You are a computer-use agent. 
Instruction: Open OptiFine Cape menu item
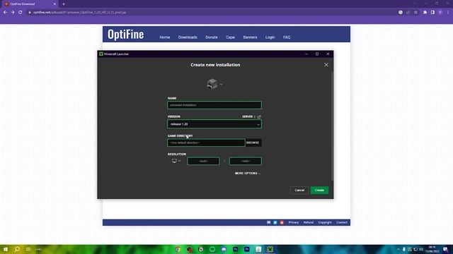(x=230, y=37)
